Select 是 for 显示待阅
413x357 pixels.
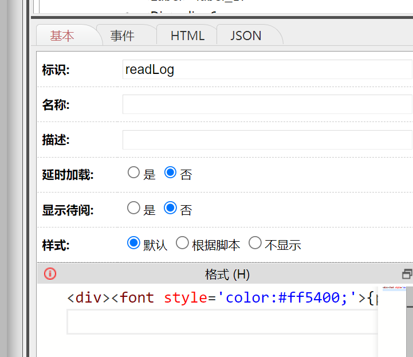(133, 208)
